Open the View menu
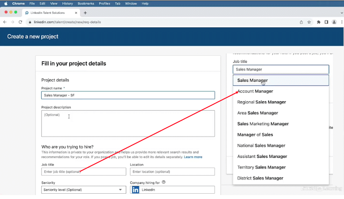Image resolution: width=344 pixels, height=199 pixels. tap(54, 4)
